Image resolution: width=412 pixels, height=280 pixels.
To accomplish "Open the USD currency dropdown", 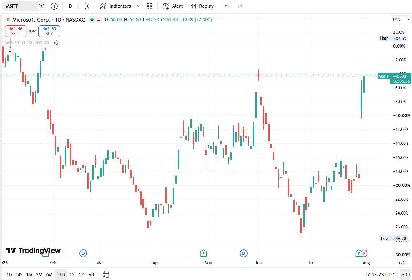I will (x=401, y=20).
